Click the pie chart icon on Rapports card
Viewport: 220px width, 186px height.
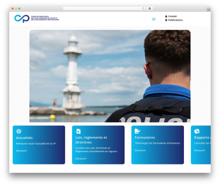point(197,131)
